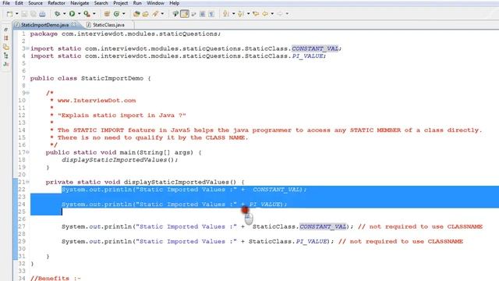Click StaticClass.CONSTANT_VAL on line 27
Screen dimensions: 499x281
[299, 226]
